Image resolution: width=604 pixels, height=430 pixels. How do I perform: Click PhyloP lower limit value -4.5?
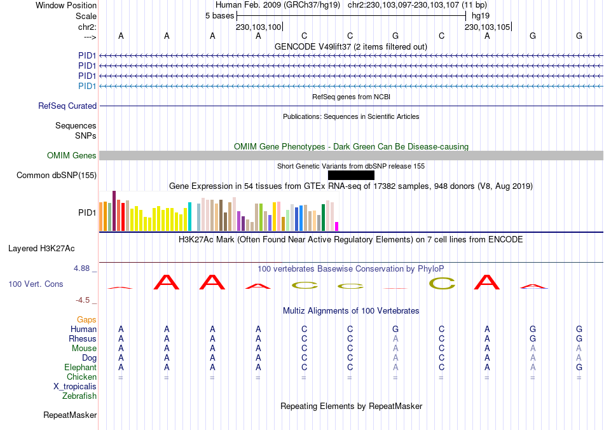coord(83,300)
